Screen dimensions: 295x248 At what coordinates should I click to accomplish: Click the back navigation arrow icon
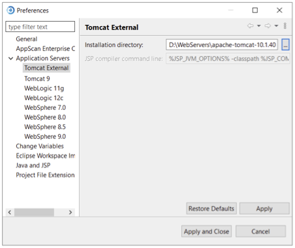click(x=251, y=26)
